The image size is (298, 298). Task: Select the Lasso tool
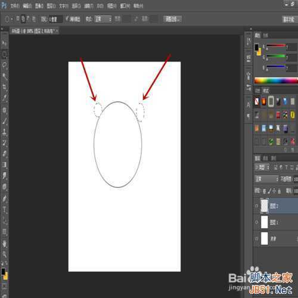[4, 65]
